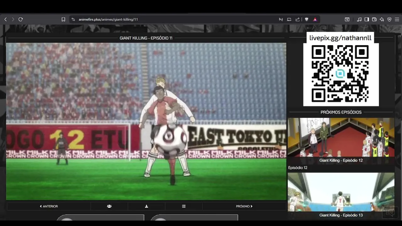The width and height of the screenshot is (402, 226).
Task: Go back to the previous page
Action: click(x=5, y=19)
